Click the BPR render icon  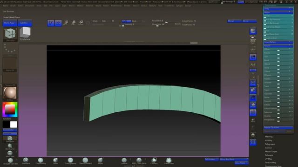coord(253,31)
